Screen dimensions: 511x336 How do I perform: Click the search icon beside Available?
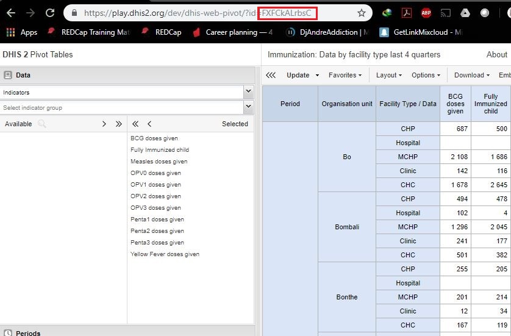(x=41, y=124)
